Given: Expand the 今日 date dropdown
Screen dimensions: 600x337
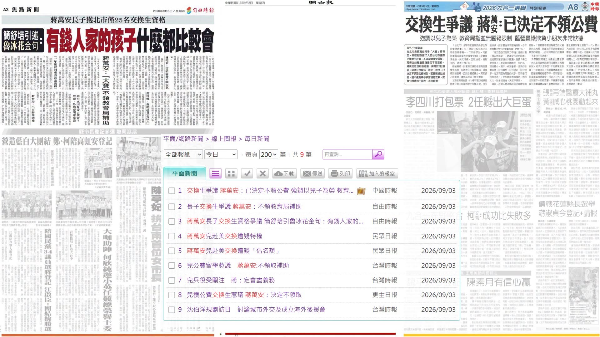Looking at the screenshot, I should click(x=221, y=154).
